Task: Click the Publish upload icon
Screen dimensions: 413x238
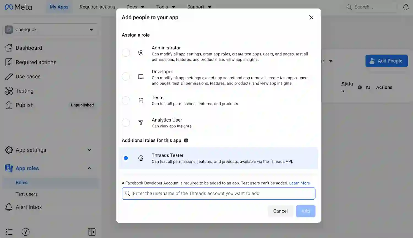Action: tap(9, 105)
